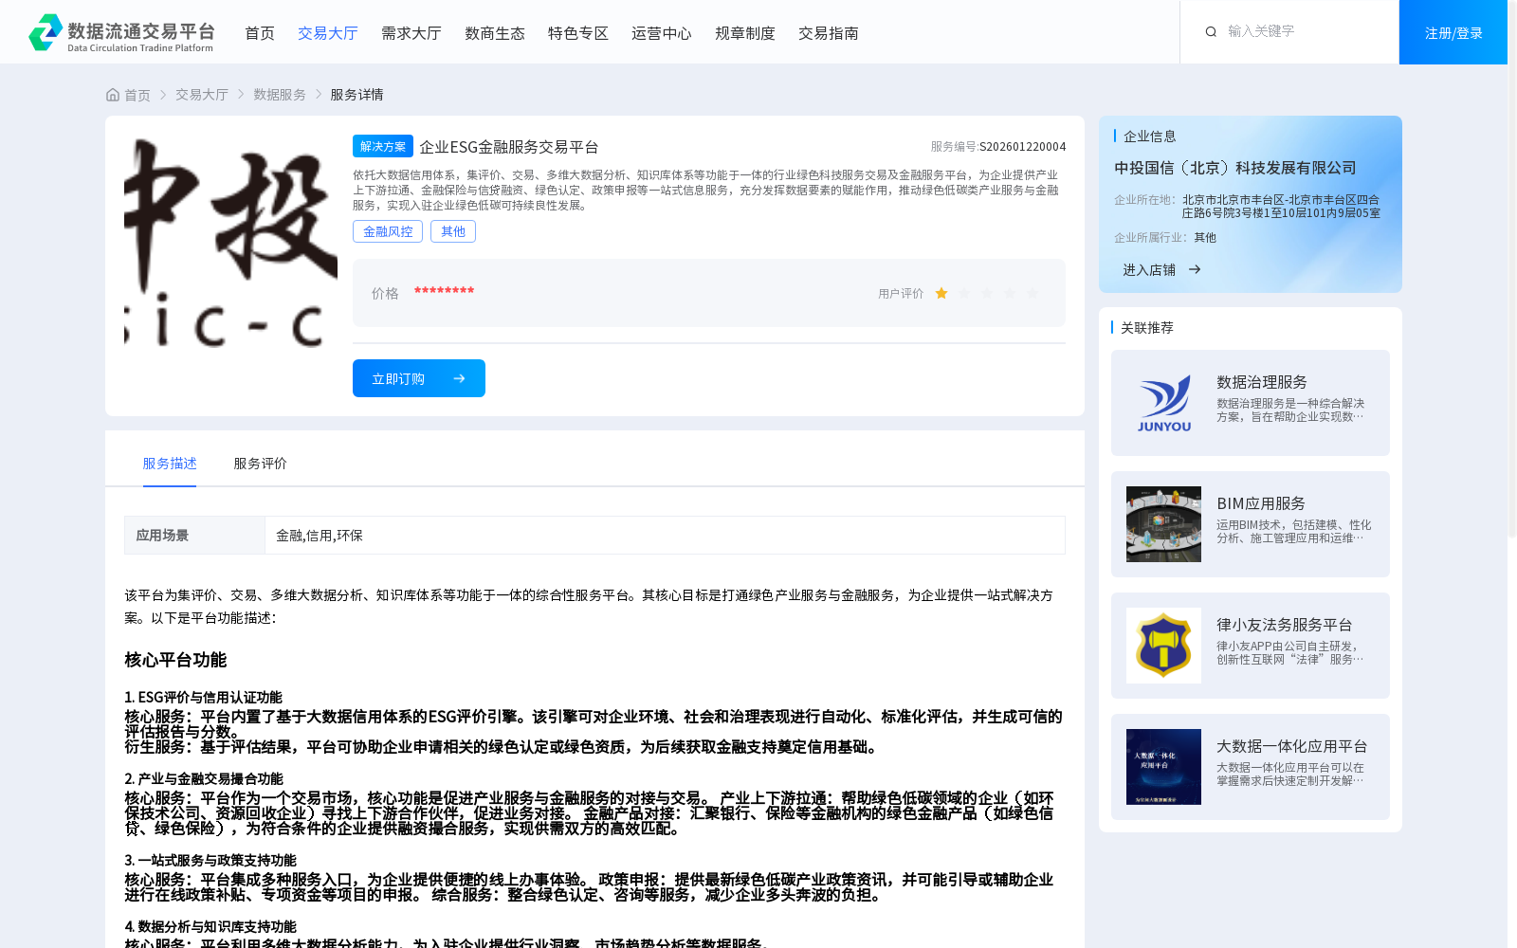The image size is (1517, 948).
Task: Open 规章制度 navigation item
Action: [745, 33]
